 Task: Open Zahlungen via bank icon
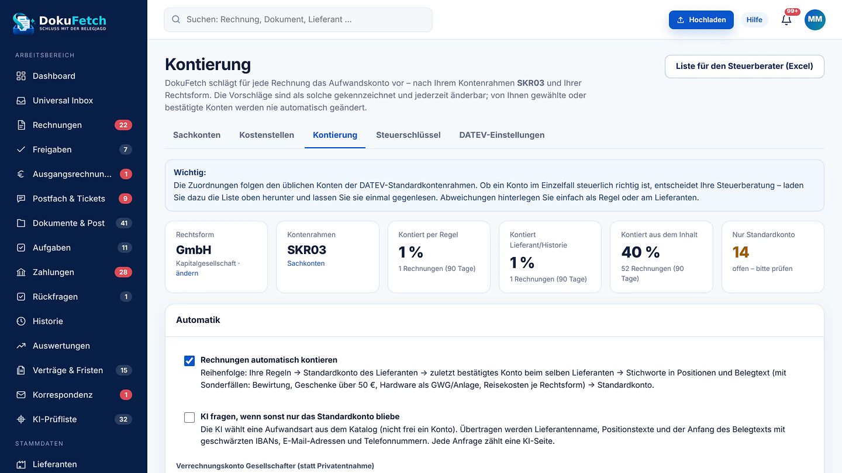[x=21, y=272]
